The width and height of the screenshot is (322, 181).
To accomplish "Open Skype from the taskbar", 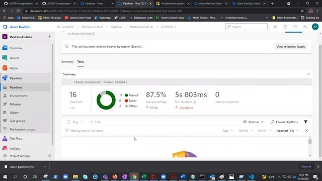I will point(85,176).
